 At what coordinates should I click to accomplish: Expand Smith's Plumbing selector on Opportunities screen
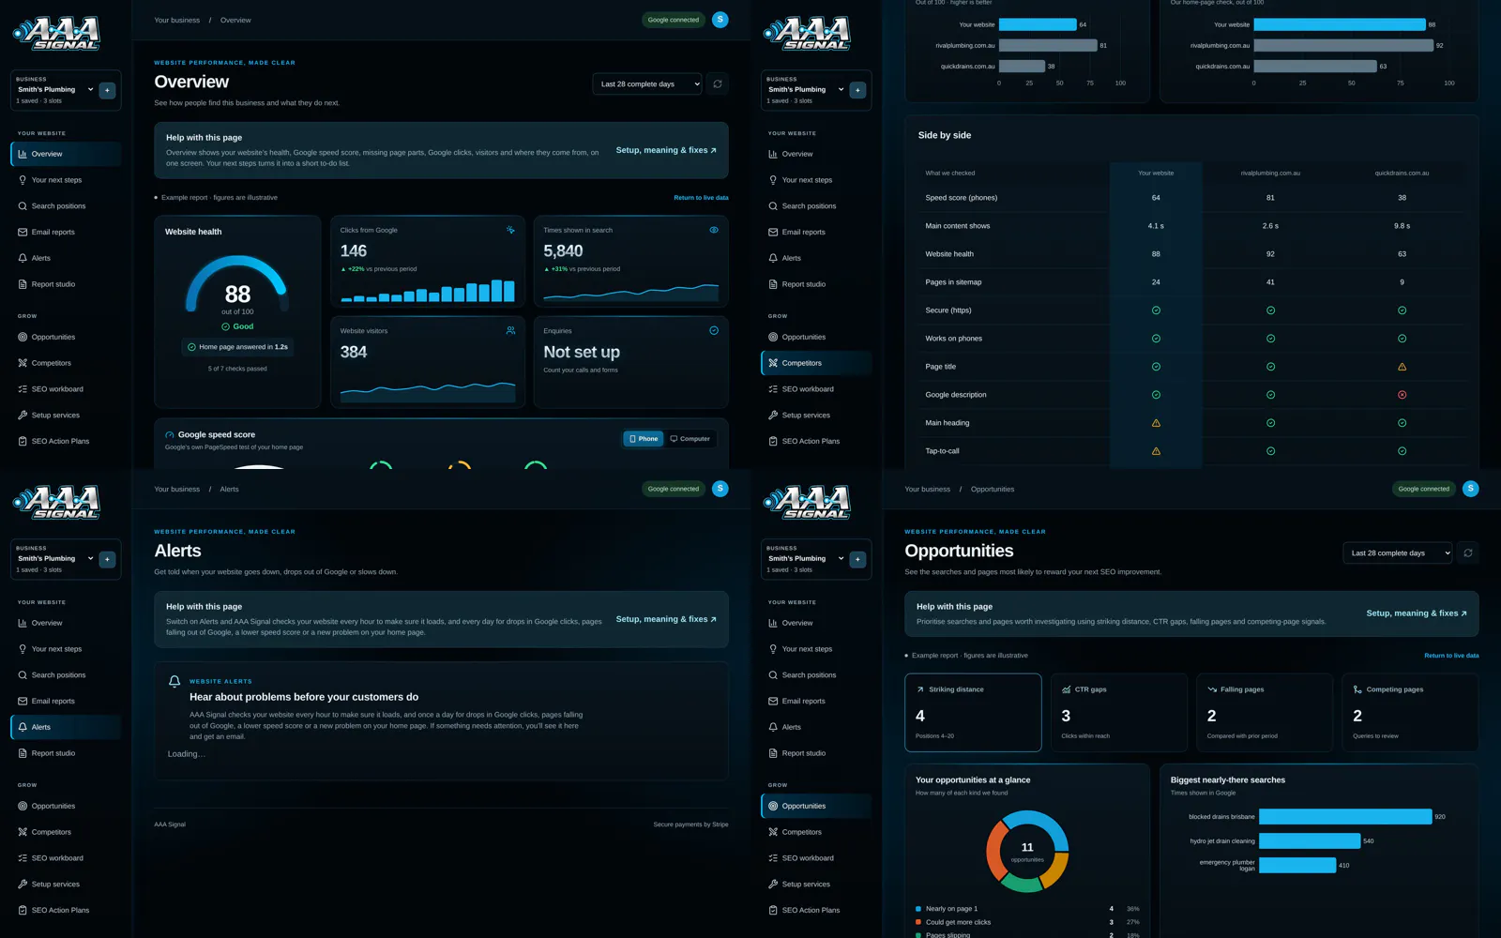click(805, 559)
